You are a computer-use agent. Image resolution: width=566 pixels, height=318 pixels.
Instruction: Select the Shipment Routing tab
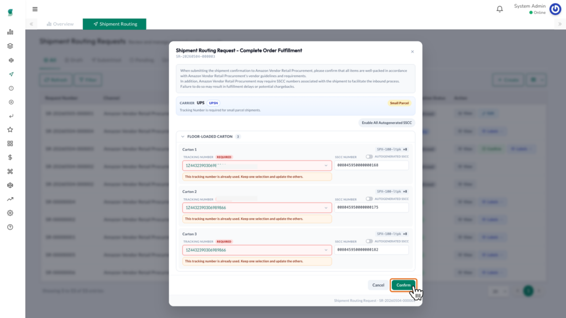(115, 24)
